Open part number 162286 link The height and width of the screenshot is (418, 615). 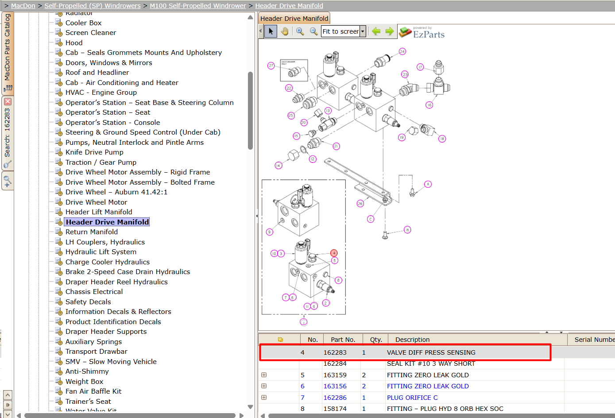335,398
